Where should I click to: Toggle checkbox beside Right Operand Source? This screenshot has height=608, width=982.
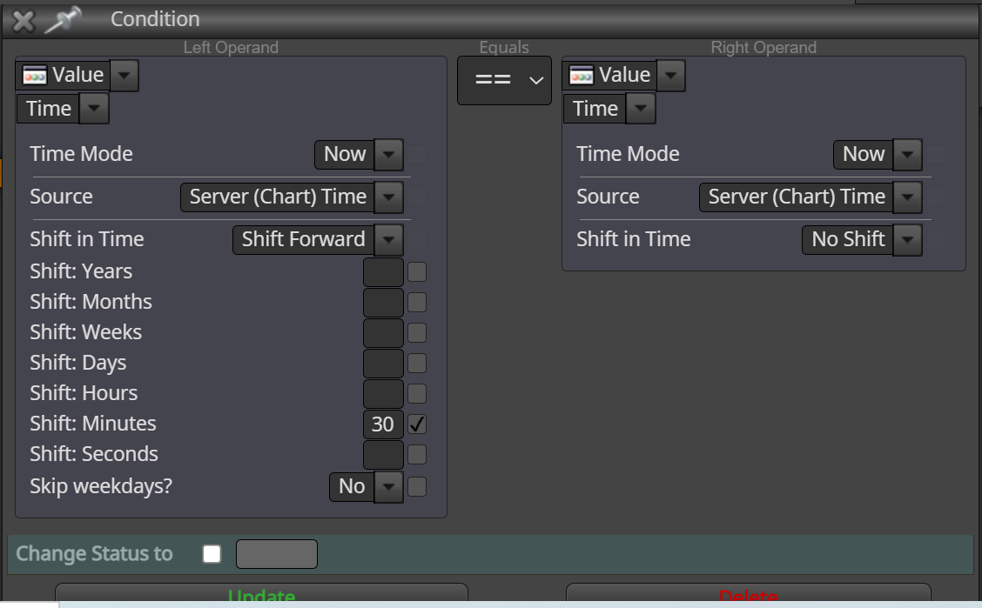point(936,197)
